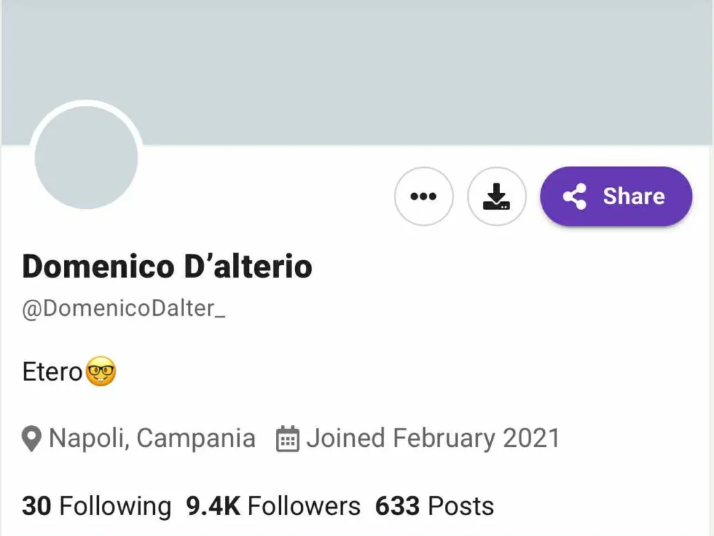Click the location pin icon
The height and width of the screenshot is (536, 714).
(x=31, y=439)
